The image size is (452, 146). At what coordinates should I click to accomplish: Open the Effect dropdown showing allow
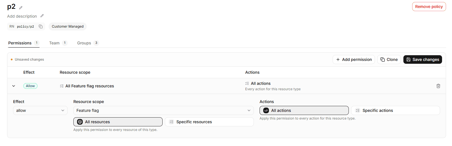[40, 110]
